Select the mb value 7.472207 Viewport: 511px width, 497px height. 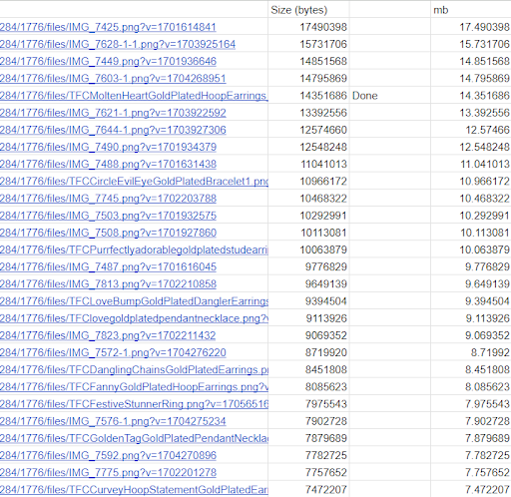click(x=471, y=490)
